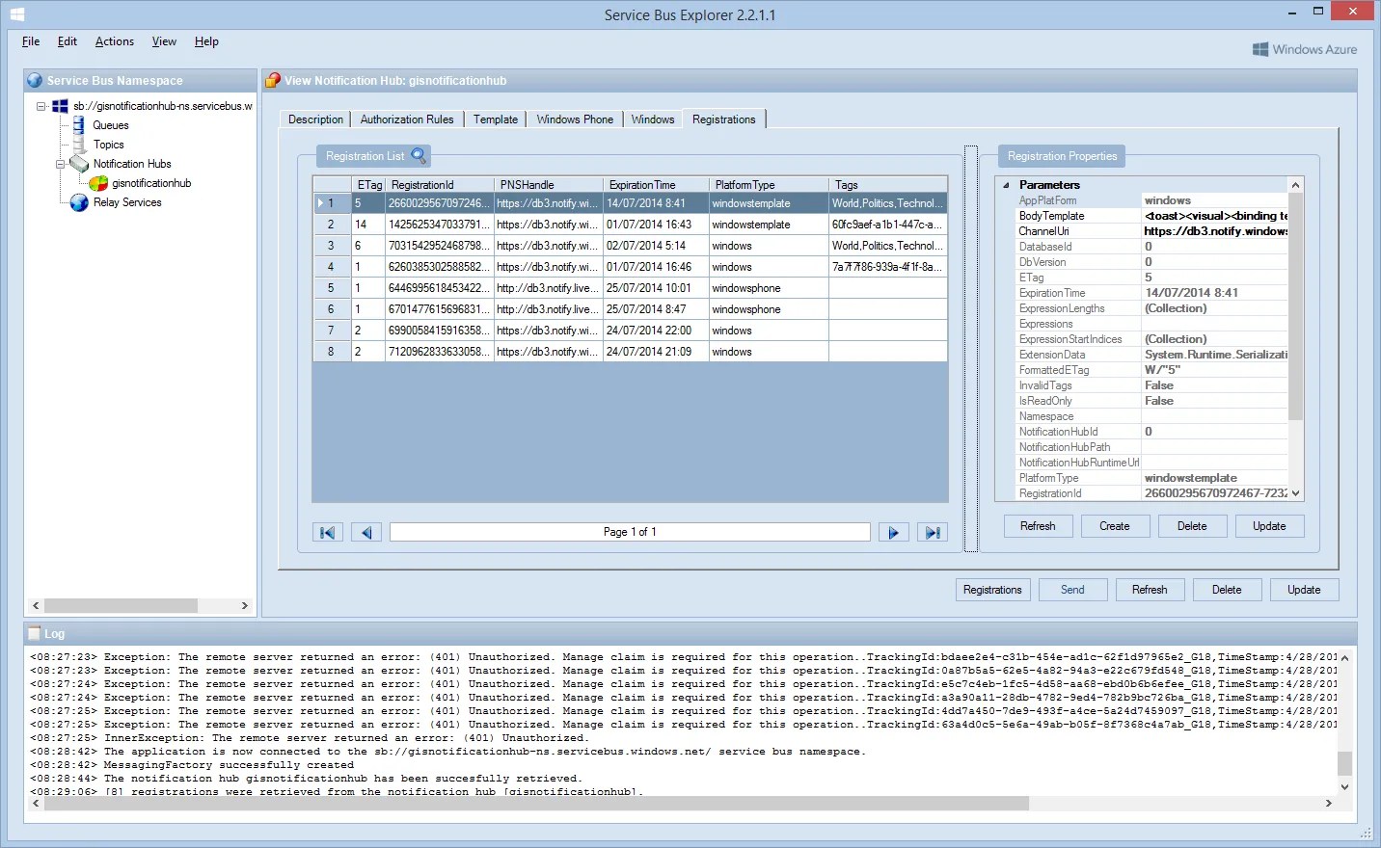Click the View Notification Hub header icon

pos(273,80)
